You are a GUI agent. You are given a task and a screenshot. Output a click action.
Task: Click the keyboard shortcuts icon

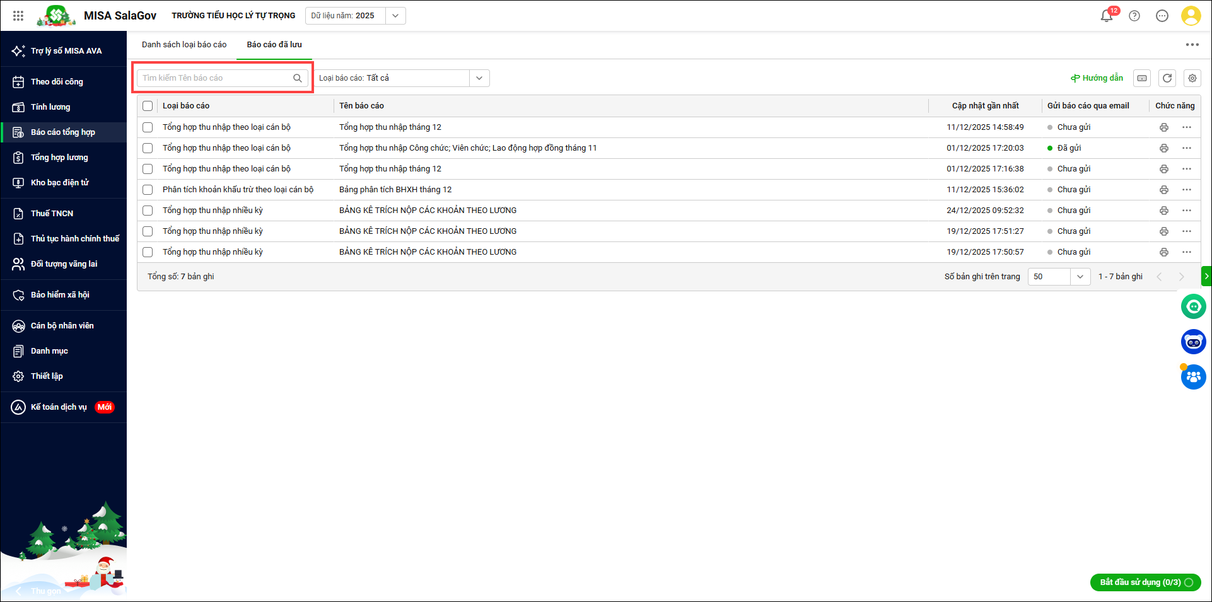pyautogui.click(x=1142, y=78)
